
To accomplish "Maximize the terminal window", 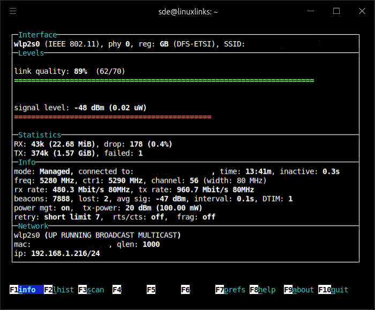I will tap(336, 11).
